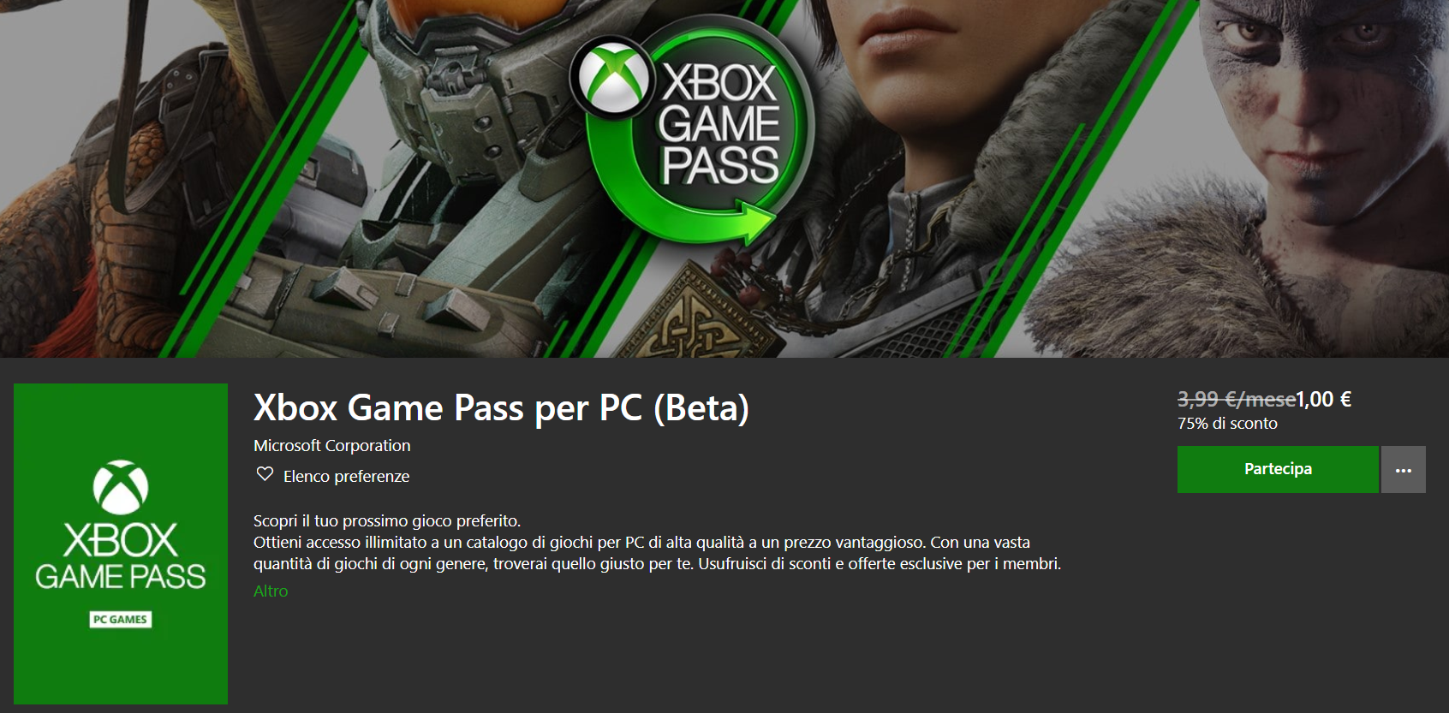1449x713 pixels.
Task: Click the 75% di sconto label
Action: tap(1227, 423)
